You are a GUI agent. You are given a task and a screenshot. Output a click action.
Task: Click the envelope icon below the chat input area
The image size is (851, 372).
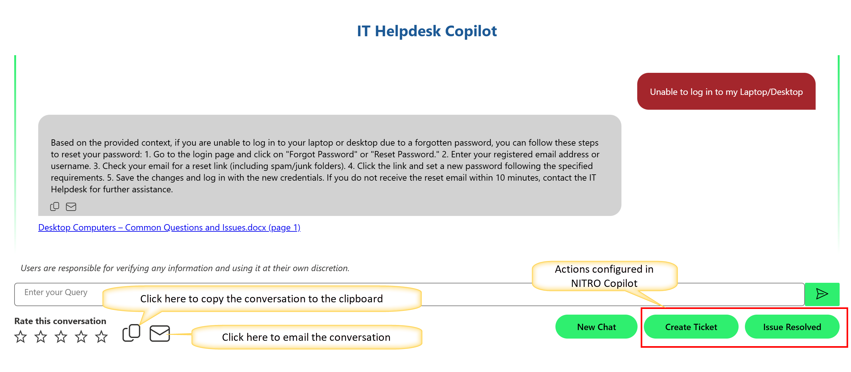pyautogui.click(x=159, y=334)
